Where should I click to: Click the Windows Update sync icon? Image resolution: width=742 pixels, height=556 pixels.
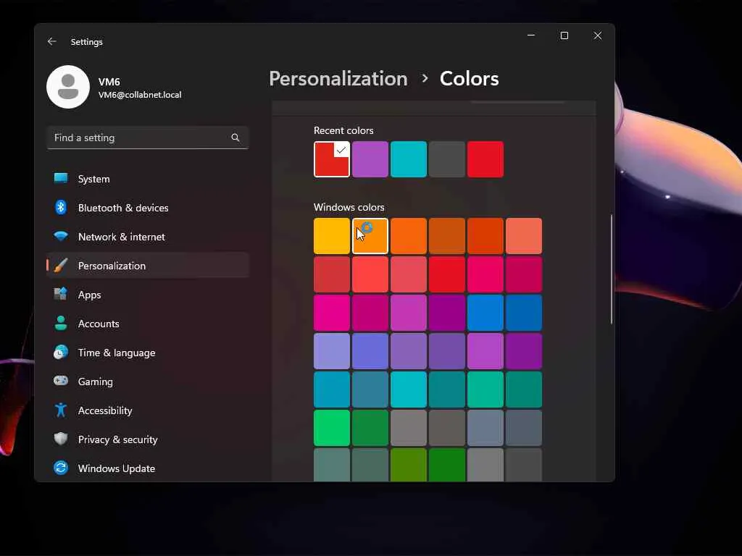[61, 468]
